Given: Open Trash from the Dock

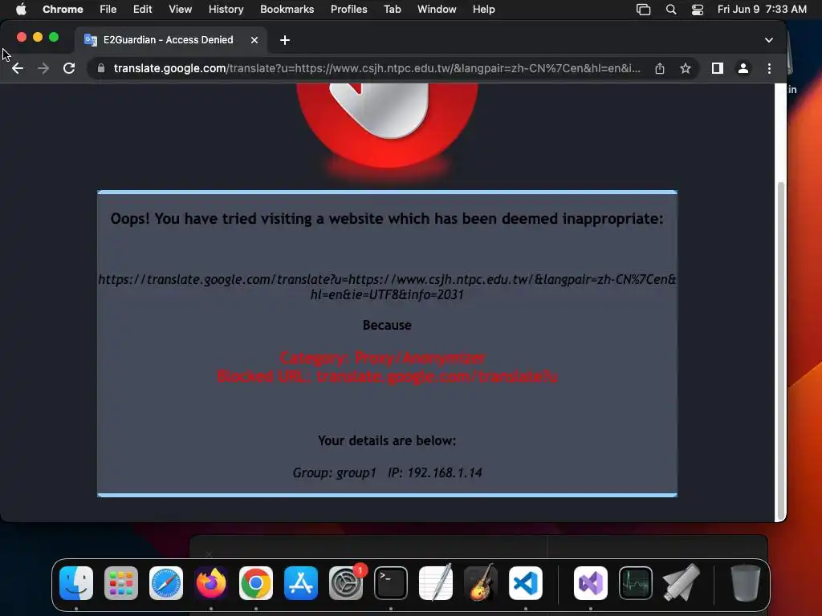Looking at the screenshot, I should point(746,583).
